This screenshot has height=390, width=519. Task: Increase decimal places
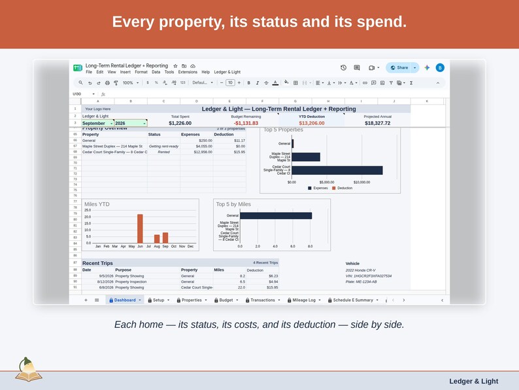click(x=174, y=83)
